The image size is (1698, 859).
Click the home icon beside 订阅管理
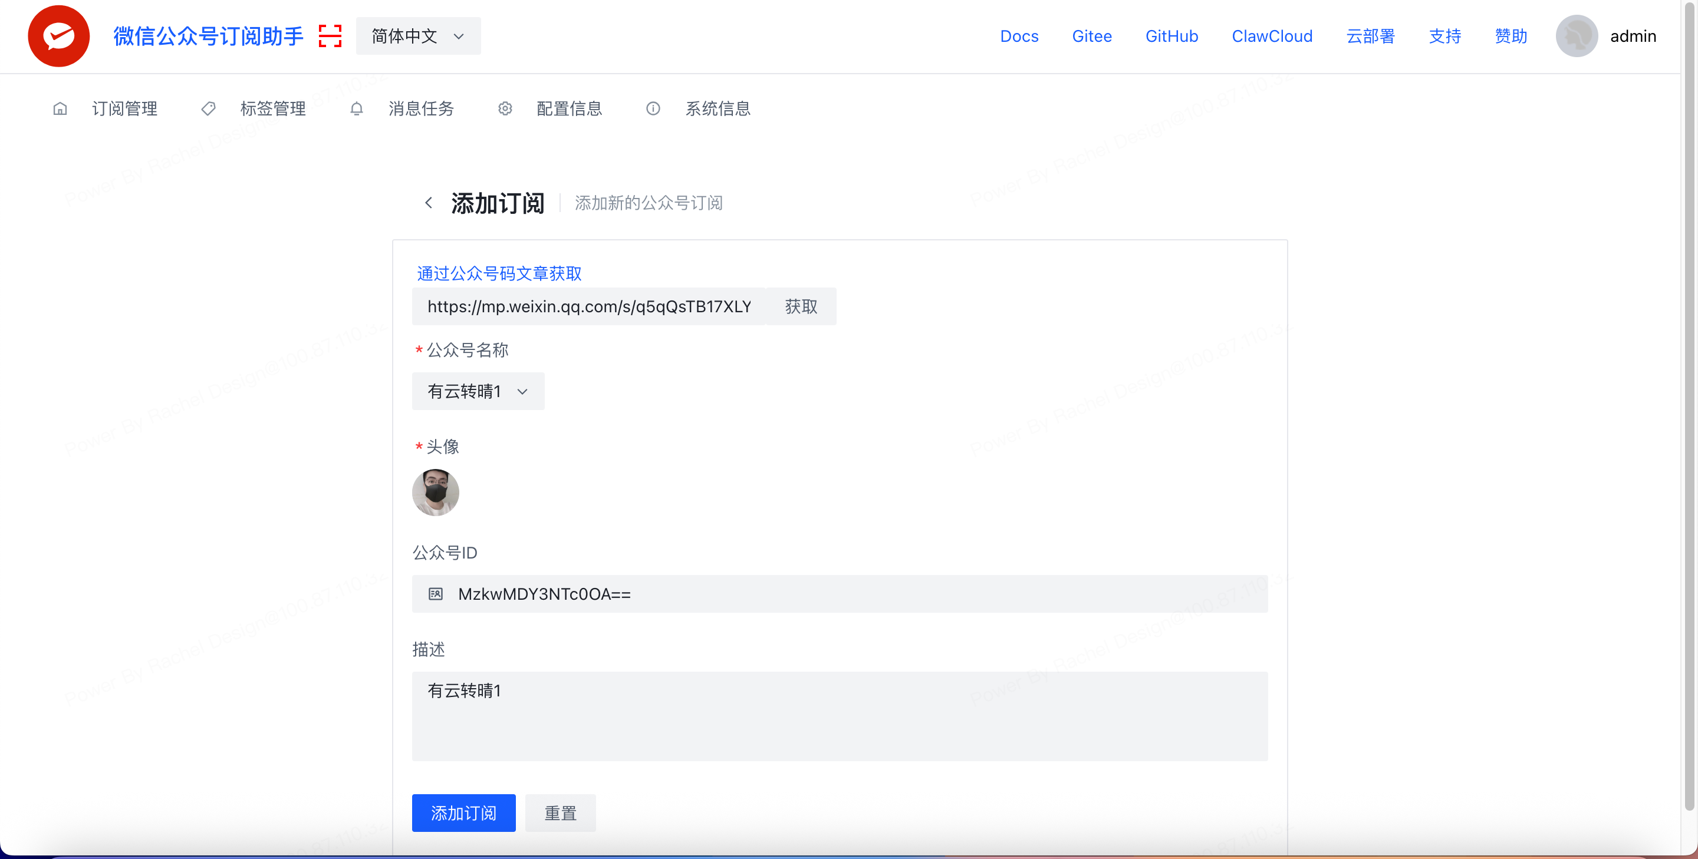(x=60, y=108)
